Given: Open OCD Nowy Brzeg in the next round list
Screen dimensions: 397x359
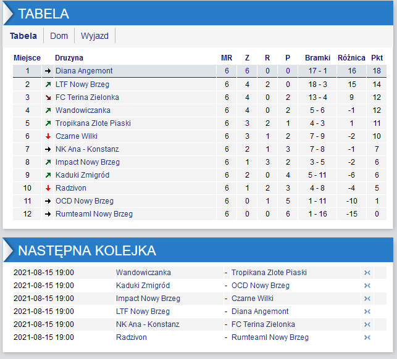Looking at the screenshot, I should coord(260,286).
